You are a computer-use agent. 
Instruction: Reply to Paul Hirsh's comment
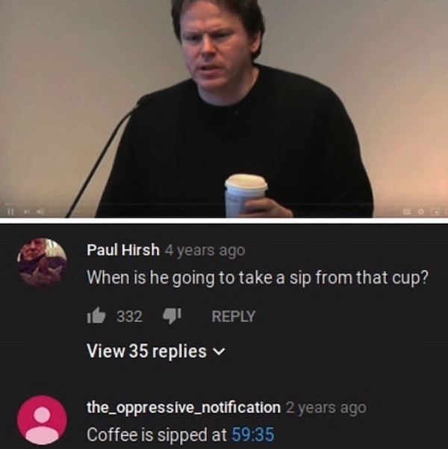(x=234, y=316)
